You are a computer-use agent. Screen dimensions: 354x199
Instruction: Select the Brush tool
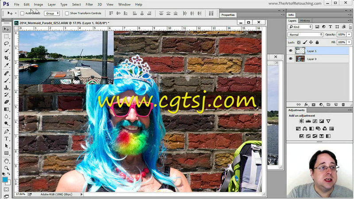pos(6,80)
